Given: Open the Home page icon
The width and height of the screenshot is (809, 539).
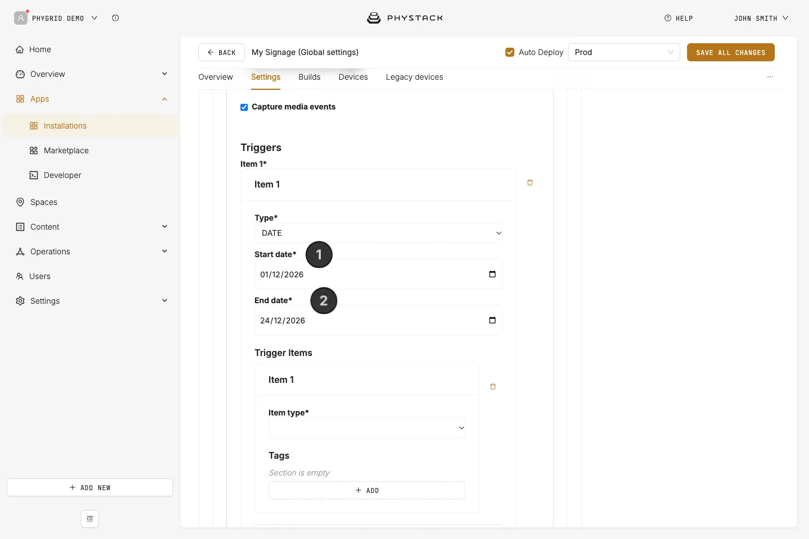Looking at the screenshot, I should point(20,49).
